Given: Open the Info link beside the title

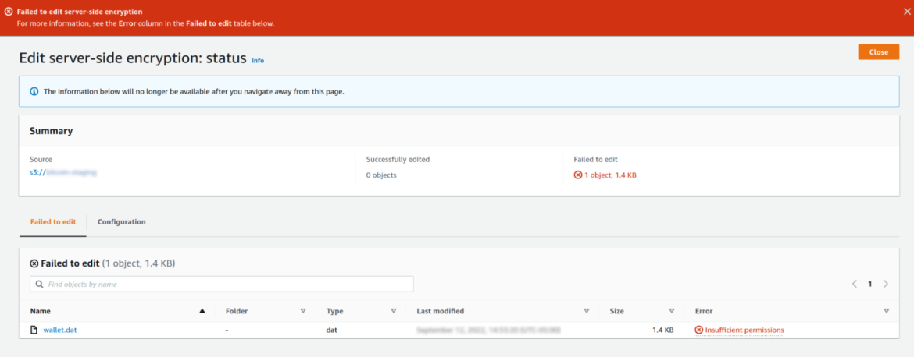Looking at the screenshot, I should [258, 61].
